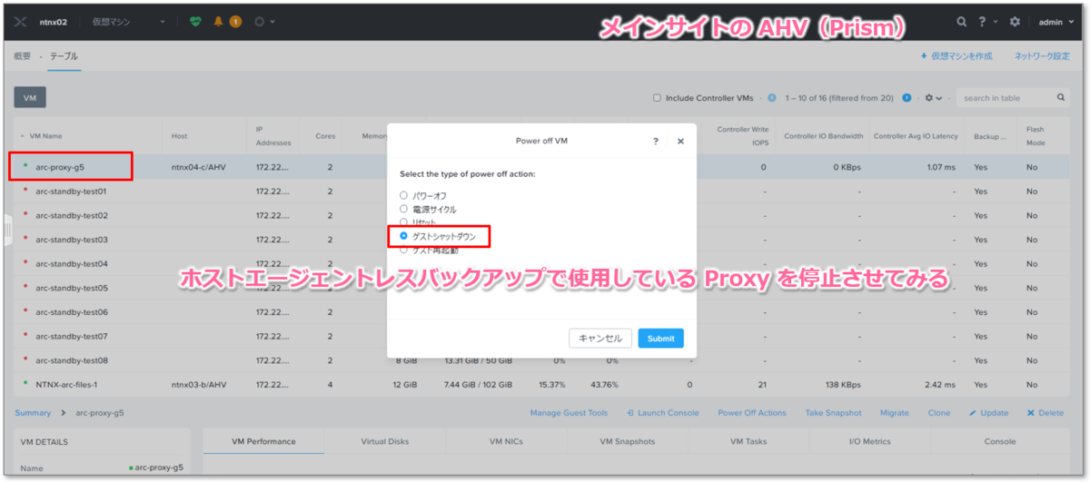The image size is (1090, 482).
Task: Click the VM filter button
Action: click(x=30, y=97)
